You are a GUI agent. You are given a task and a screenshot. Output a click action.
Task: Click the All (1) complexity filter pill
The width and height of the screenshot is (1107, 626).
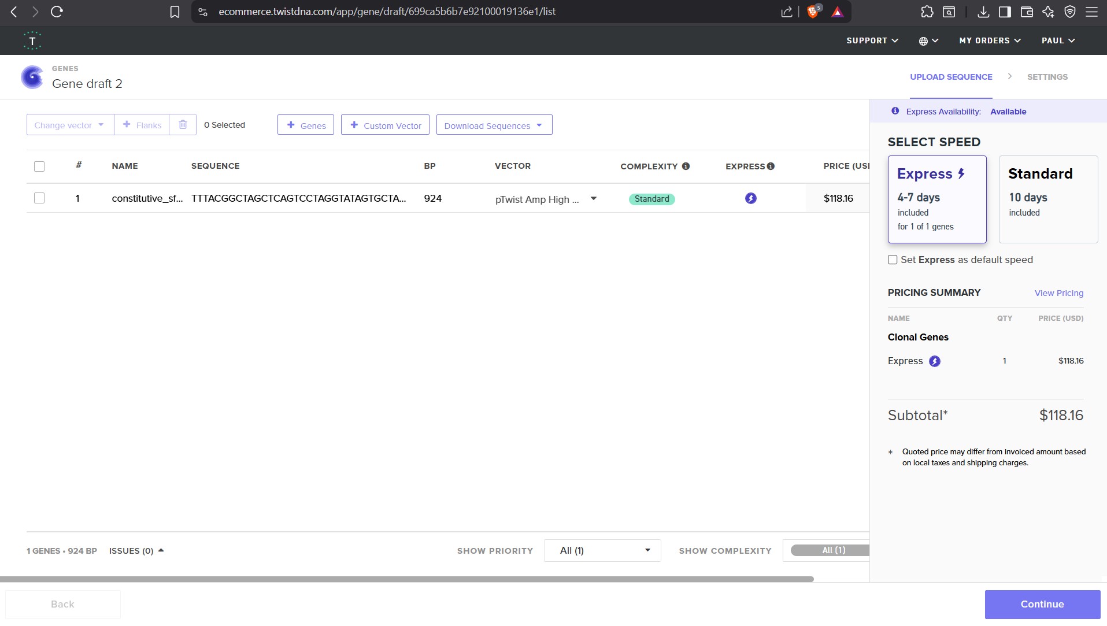click(x=830, y=550)
